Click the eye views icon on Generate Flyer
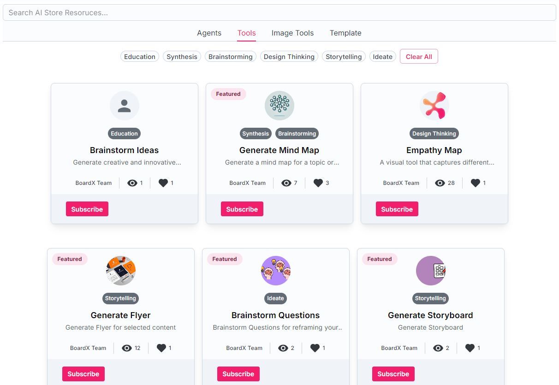Image resolution: width=559 pixels, height=385 pixels. pyautogui.click(x=127, y=348)
